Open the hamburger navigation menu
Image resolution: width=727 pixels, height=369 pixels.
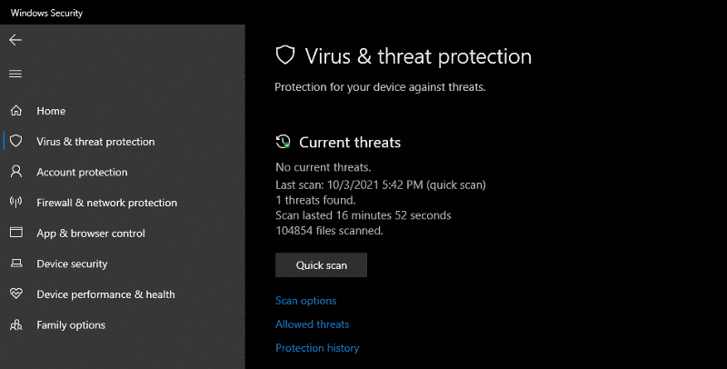(15, 74)
